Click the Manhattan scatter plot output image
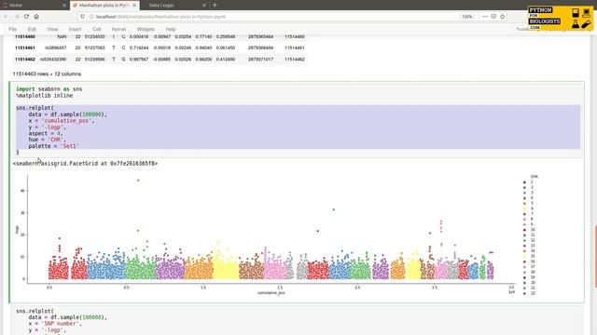 [x=276, y=234]
